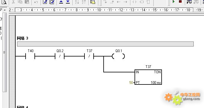Click the green RUN play button
204x108 pixels.
(174, 2)
